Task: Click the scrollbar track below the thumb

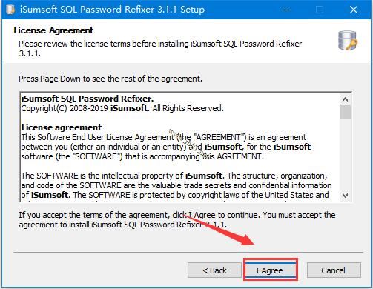Action: (x=345, y=154)
